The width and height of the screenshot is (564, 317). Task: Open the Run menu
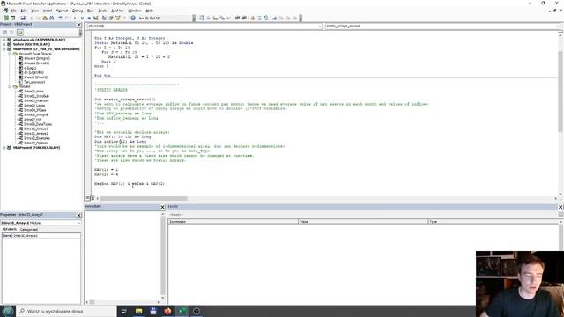(x=90, y=11)
